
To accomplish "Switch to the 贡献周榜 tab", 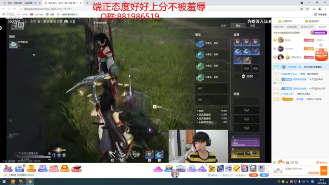I will 292,27.
